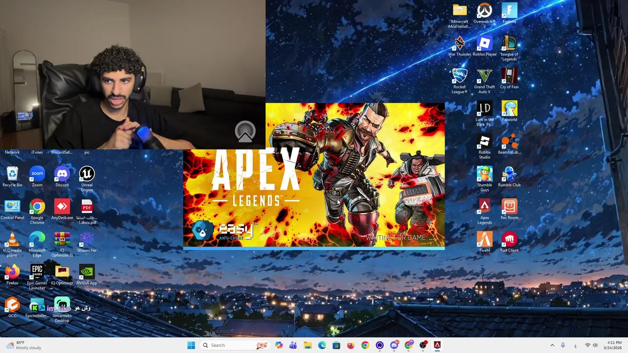Select the IQ Optimizer folder icon
This screenshot has width=628, height=353.
(x=62, y=275)
